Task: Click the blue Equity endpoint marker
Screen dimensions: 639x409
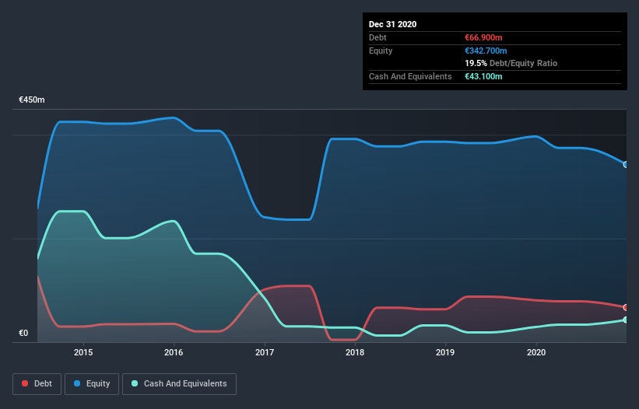Action: coord(626,164)
